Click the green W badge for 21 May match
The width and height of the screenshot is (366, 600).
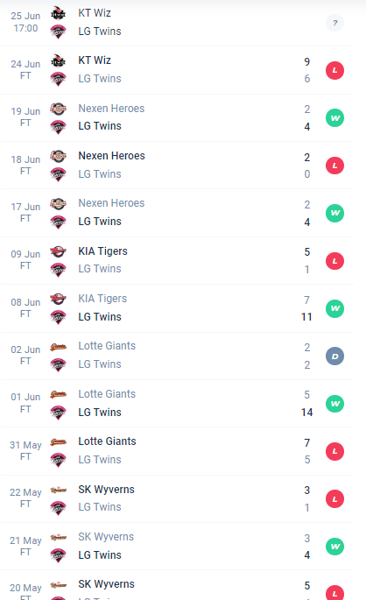[x=334, y=547]
